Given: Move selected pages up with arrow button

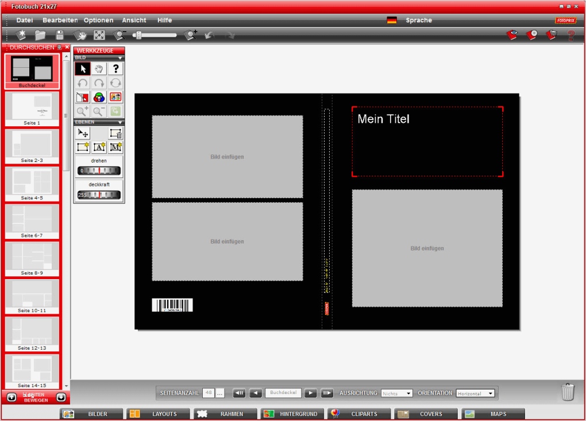Looking at the screenshot, I should coord(11,397).
